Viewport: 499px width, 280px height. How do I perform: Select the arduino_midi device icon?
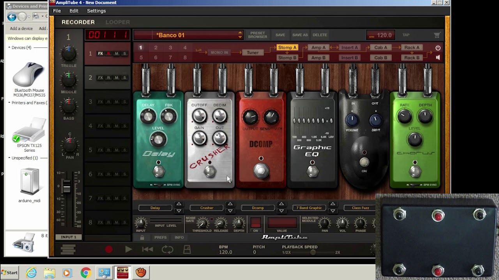(29, 186)
